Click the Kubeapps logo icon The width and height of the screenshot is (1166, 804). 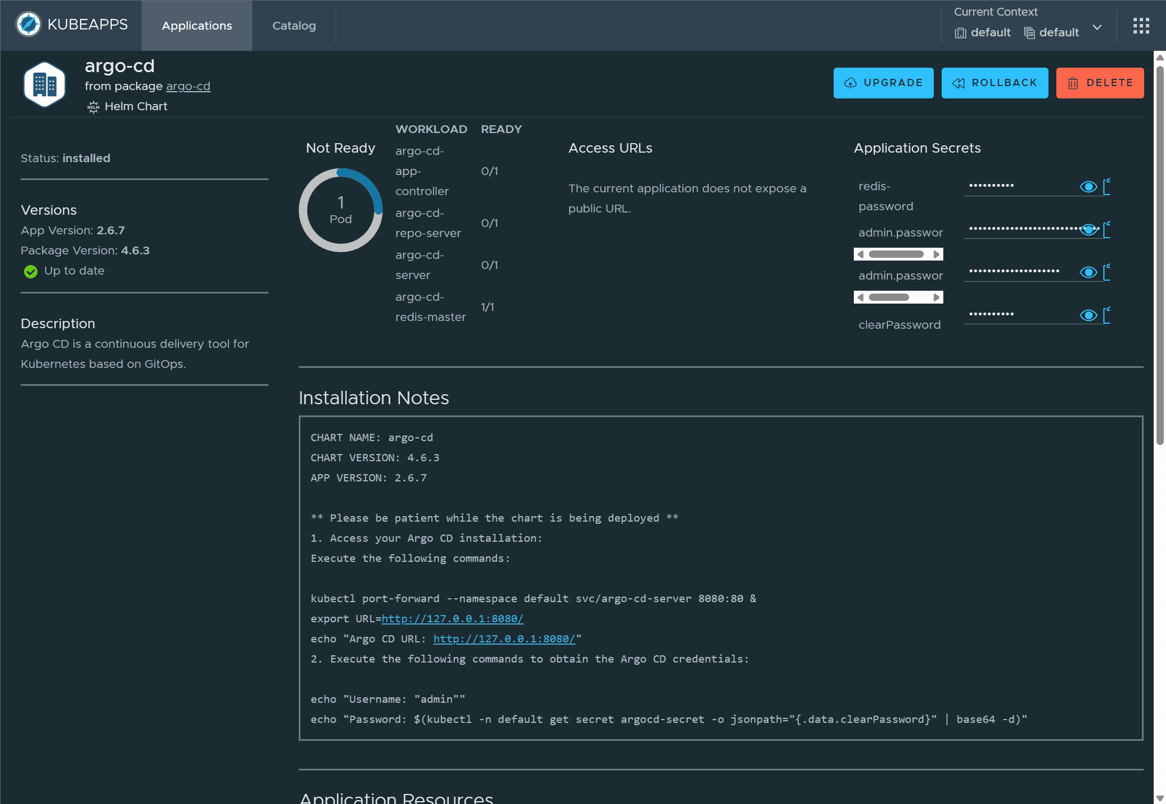tap(29, 25)
